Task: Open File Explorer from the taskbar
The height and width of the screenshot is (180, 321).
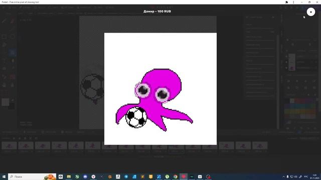Action: pos(69,176)
